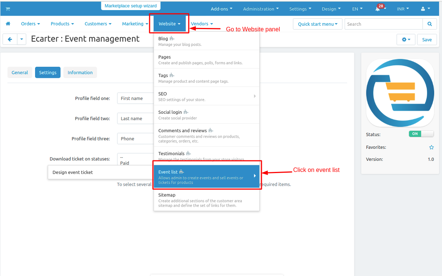This screenshot has height=276, width=442.
Task: Open the Marketplace setup wizard
Action: (131, 6)
